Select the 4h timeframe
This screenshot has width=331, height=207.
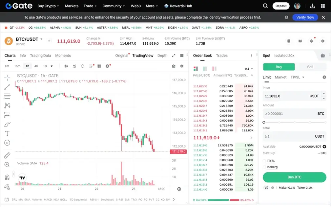(x=36, y=66)
